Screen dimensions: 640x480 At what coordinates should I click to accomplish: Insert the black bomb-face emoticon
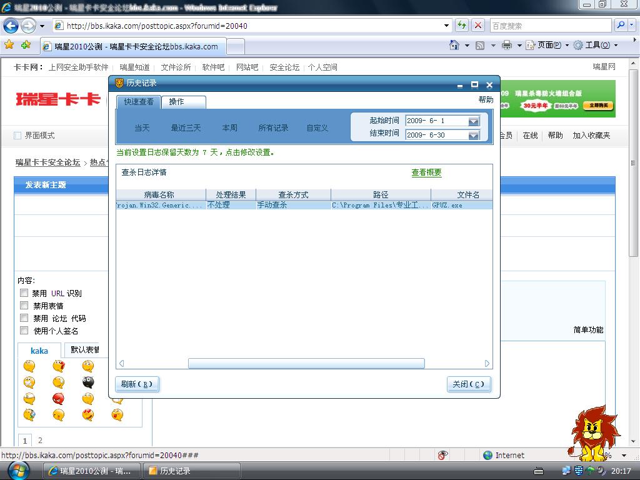pyautogui.click(x=87, y=382)
